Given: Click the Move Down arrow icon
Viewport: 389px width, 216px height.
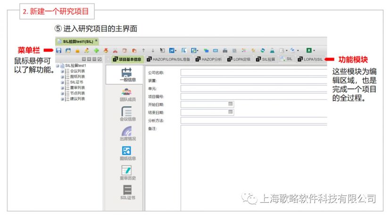Looking at the screenshot, I should pyautogui.click(x=153, y=50).
